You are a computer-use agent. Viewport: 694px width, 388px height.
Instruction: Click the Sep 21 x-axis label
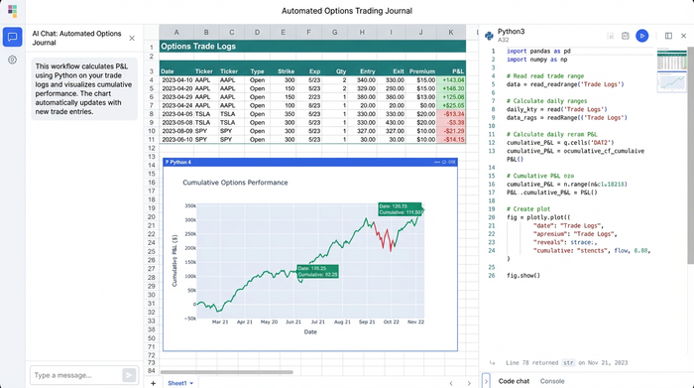[x=367, y=322]
